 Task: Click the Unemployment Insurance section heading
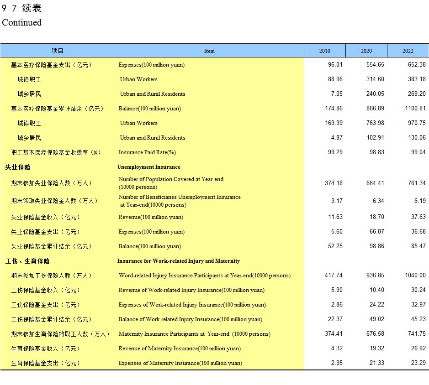pyautogui.click(x=149, y=167)
